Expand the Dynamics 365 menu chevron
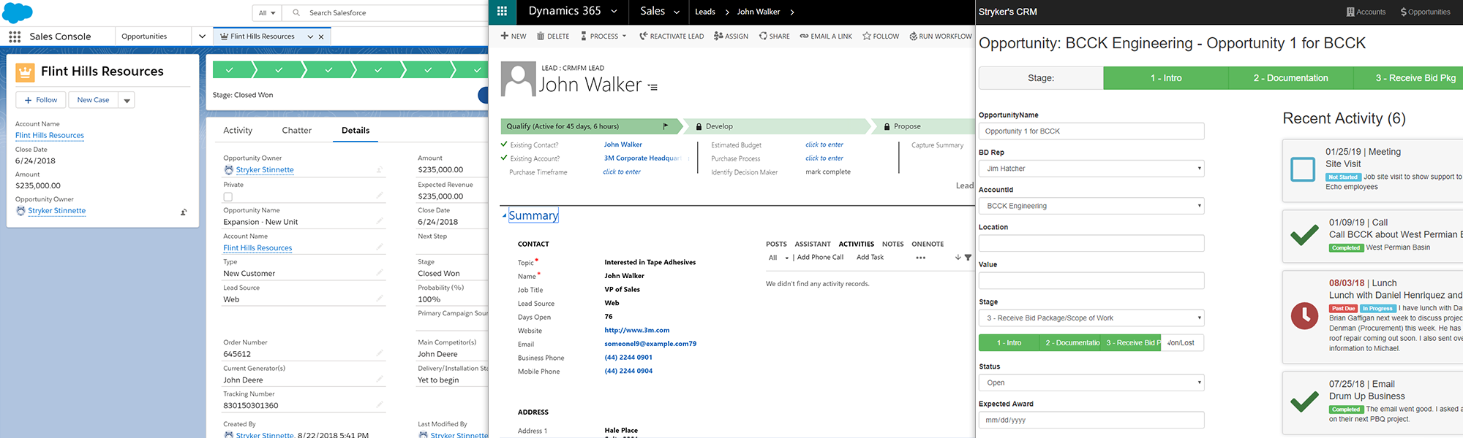The image size is (1463, 438). [x=614, y=11]
